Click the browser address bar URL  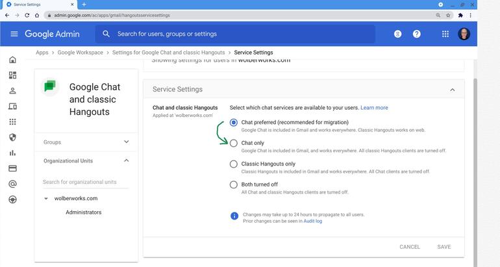click(x=112, y=15)
